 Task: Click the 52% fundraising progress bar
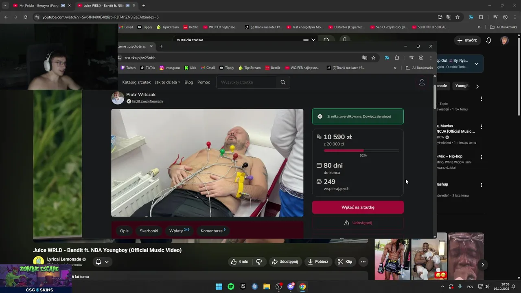361,151
